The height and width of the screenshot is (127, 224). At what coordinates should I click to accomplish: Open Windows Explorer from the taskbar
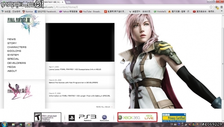(13, 125)
